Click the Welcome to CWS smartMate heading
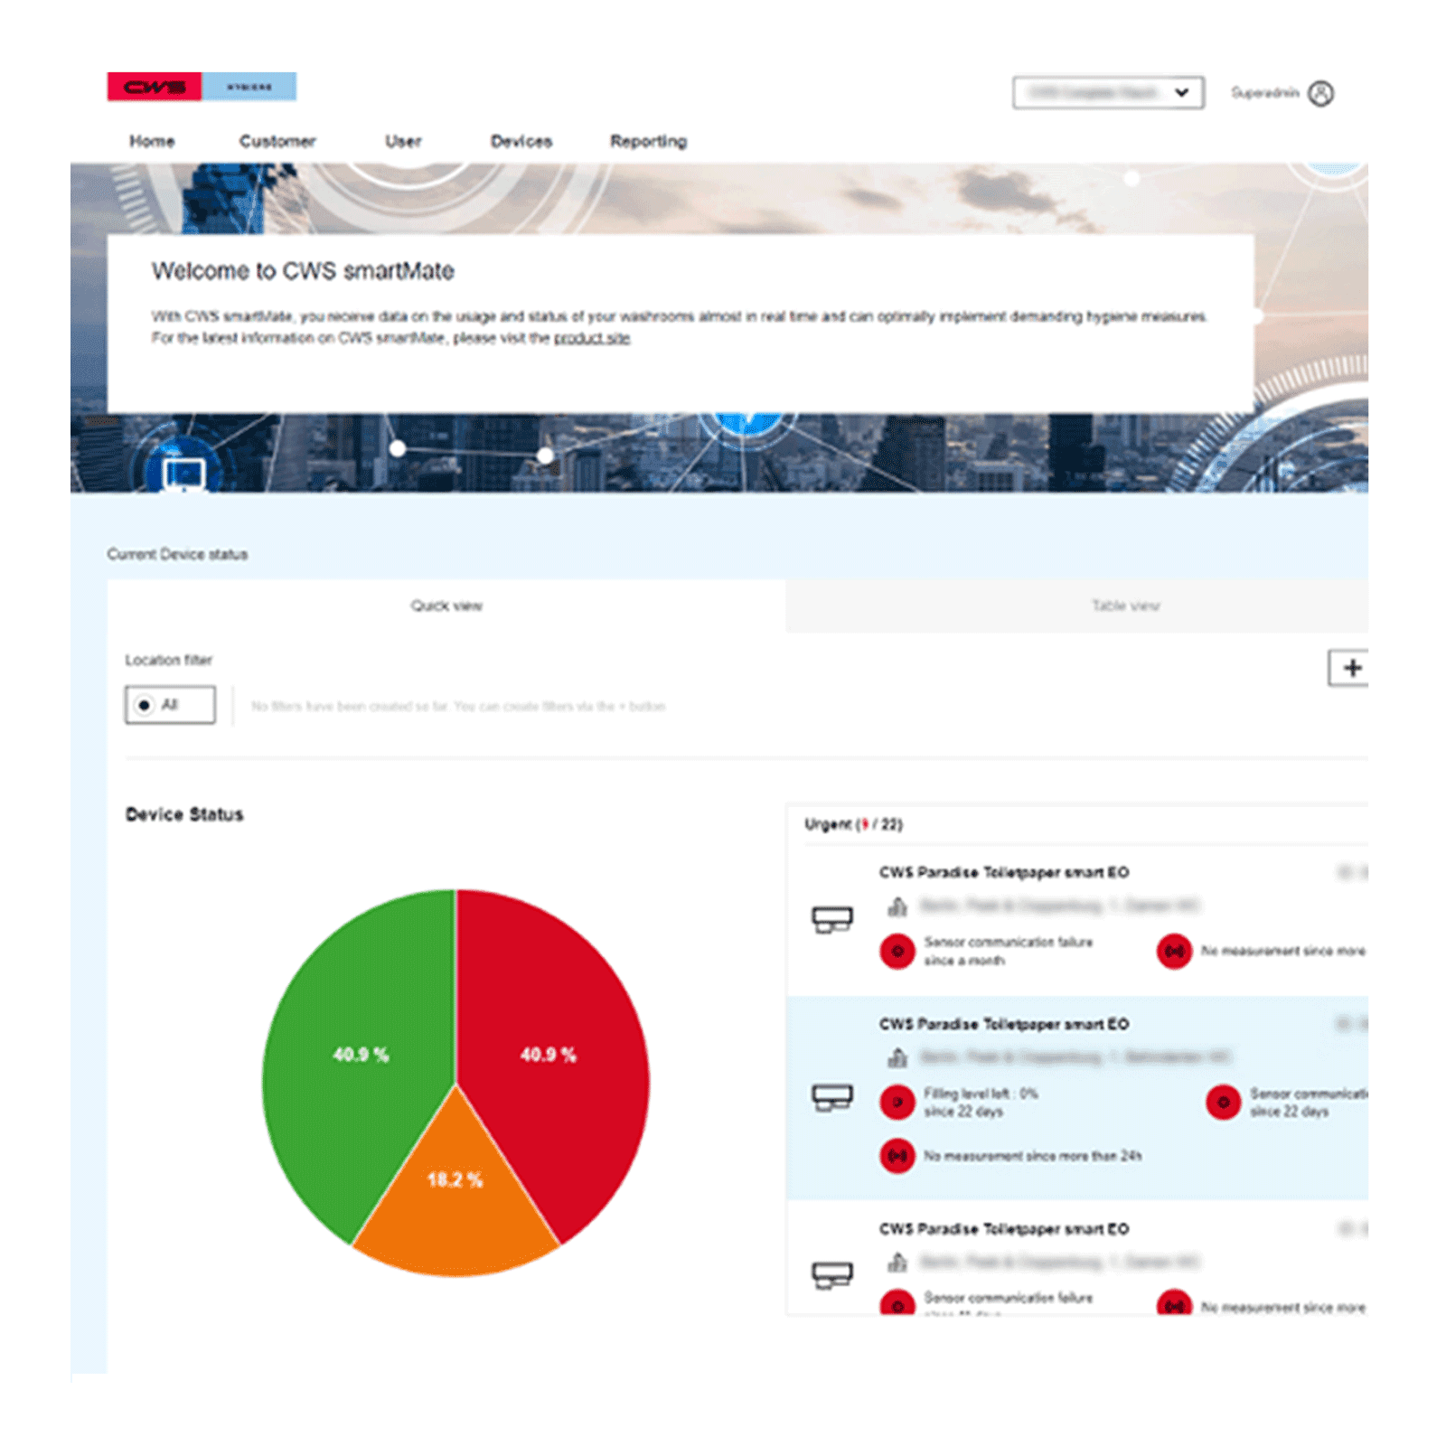Viewport: 1446px width, 1446px height. pyautogui.click(x=303, y=271)
